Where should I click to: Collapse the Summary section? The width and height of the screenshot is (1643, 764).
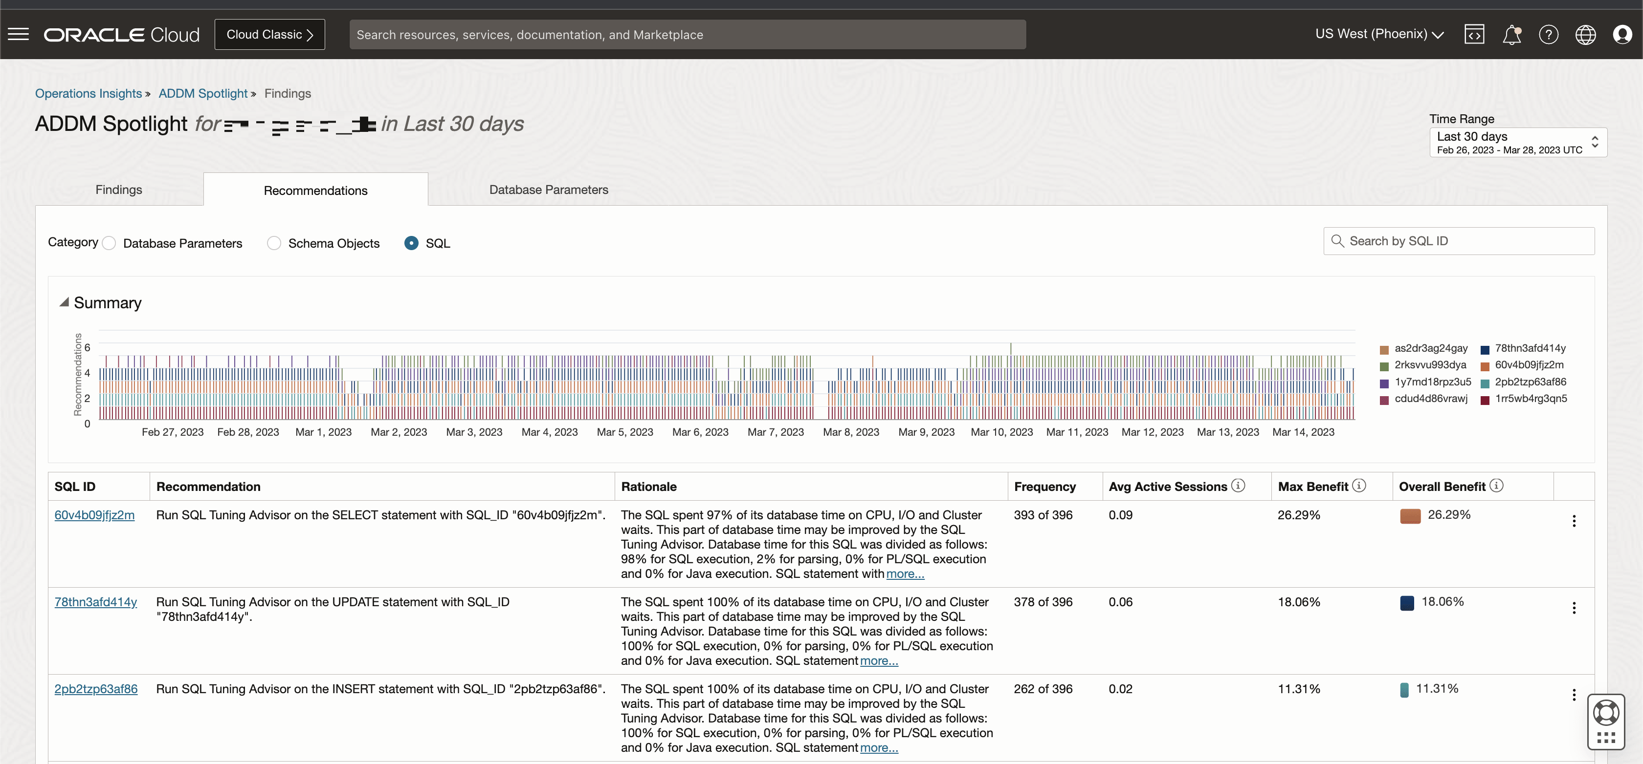point(64,303)
